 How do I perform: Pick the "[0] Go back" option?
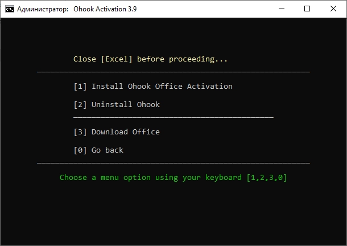[98, 150]
